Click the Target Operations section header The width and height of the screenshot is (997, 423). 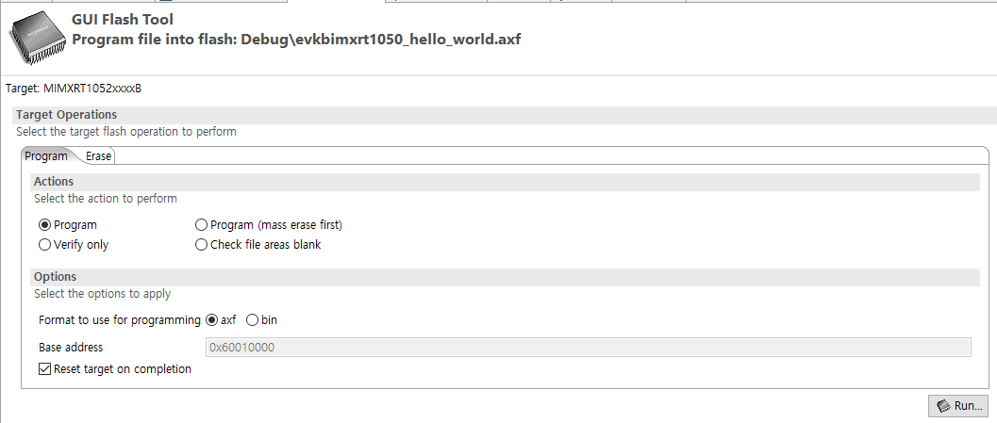point(67,115)
